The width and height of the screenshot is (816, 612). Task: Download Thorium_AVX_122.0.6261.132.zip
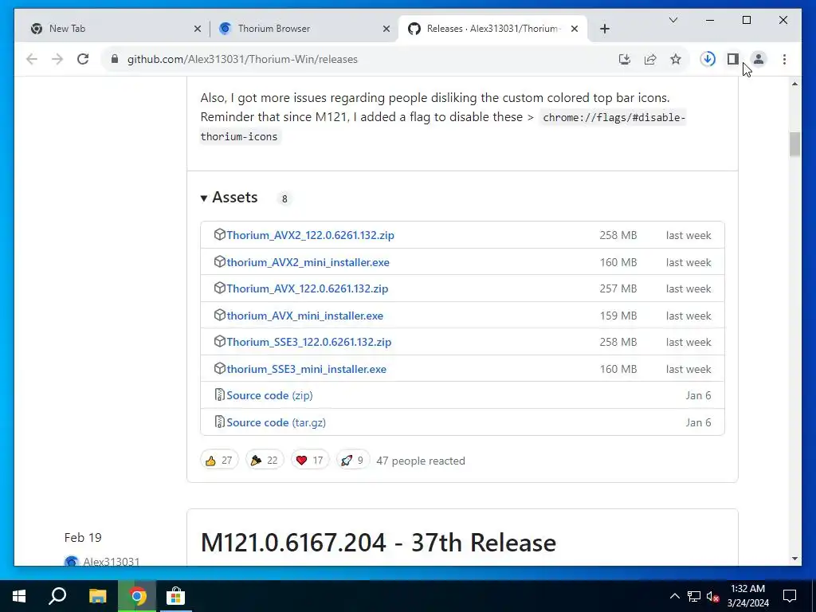click(x=307, y=288)
